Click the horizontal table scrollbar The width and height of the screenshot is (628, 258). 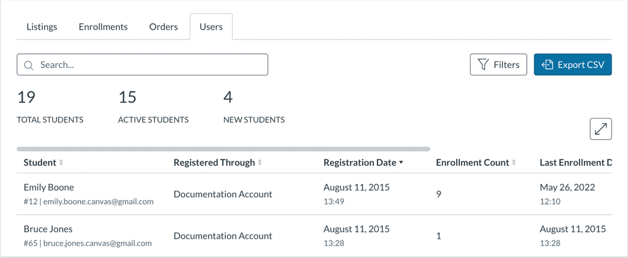point(223,149)
